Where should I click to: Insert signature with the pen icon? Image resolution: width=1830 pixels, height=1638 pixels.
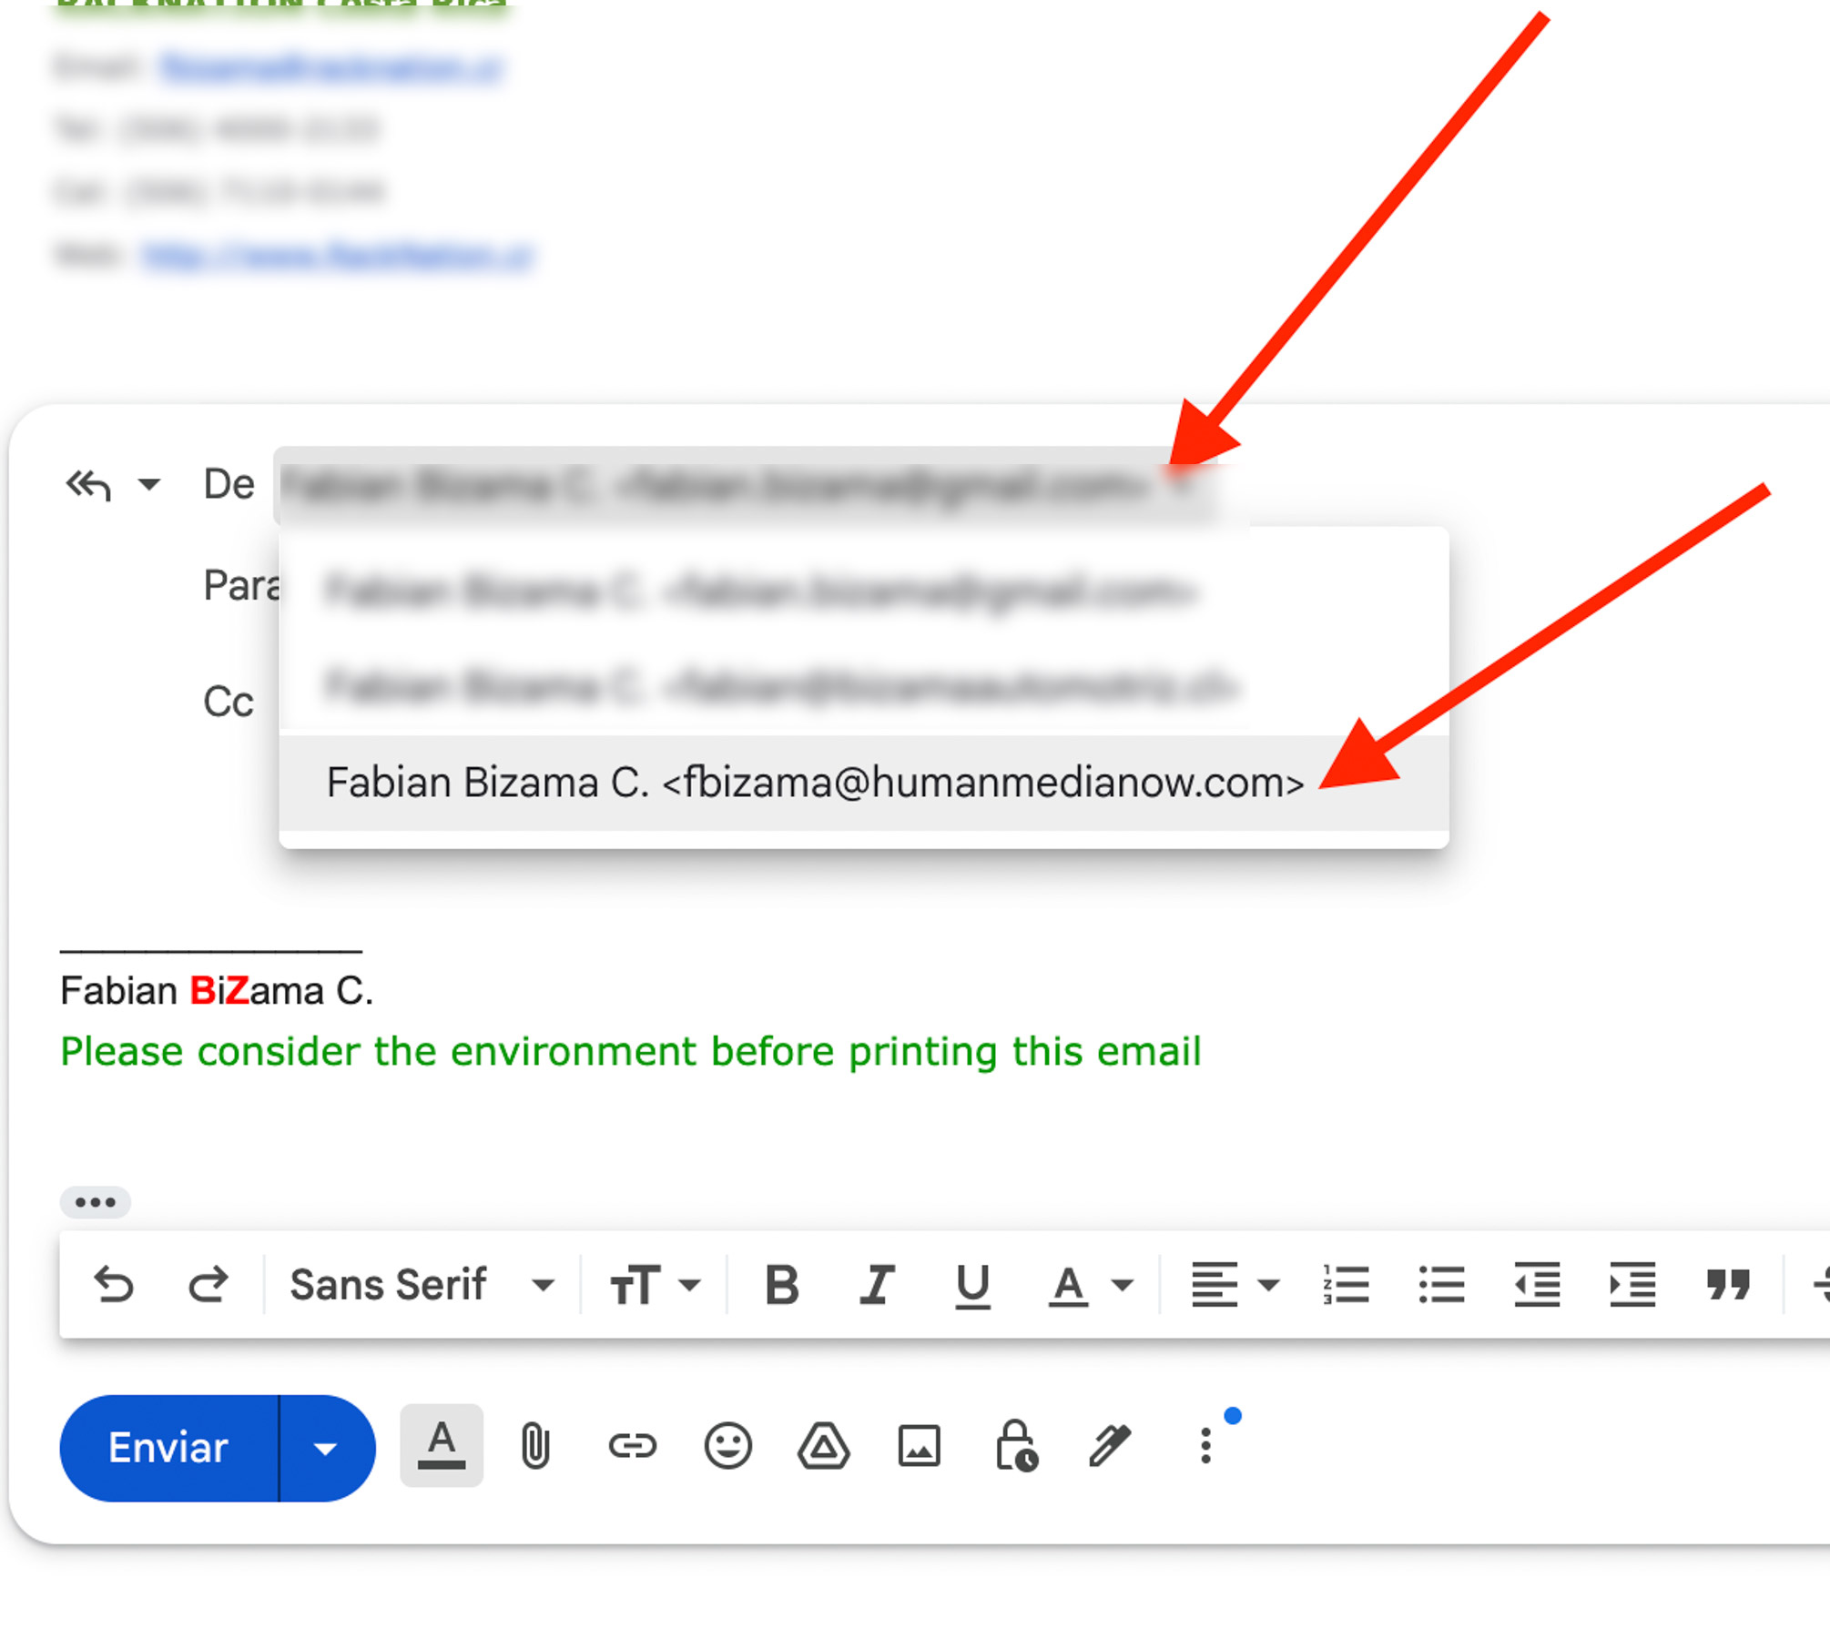pyautogui.click(x=1110, y=1445)
